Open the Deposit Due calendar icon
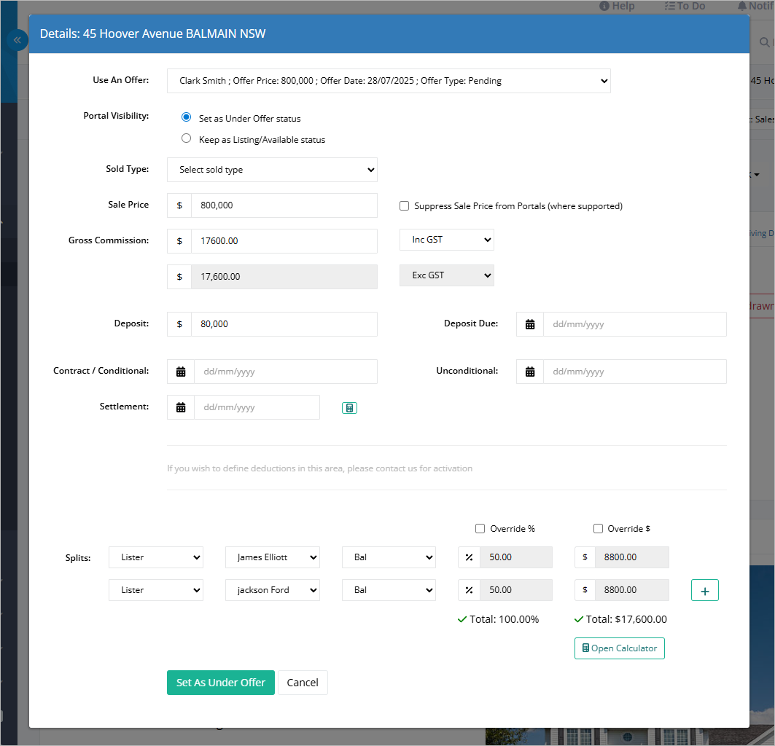The height and width of the screenshot is (746, 775). [x=530, y=324]
